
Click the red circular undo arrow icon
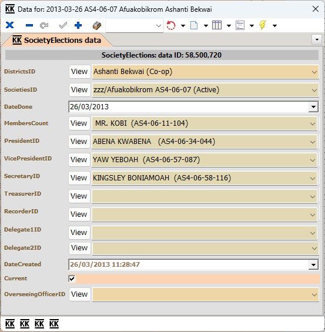point(171,25)
